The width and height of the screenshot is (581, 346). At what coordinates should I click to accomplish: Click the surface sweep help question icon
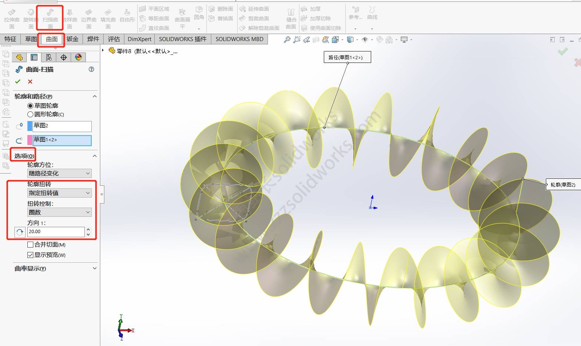click(91, 69)
